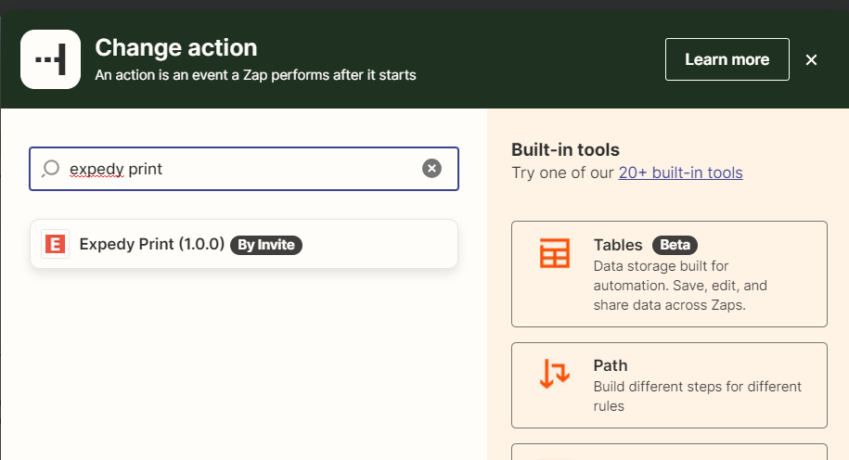Click the Built-in tools heading

tap(565, 149)
